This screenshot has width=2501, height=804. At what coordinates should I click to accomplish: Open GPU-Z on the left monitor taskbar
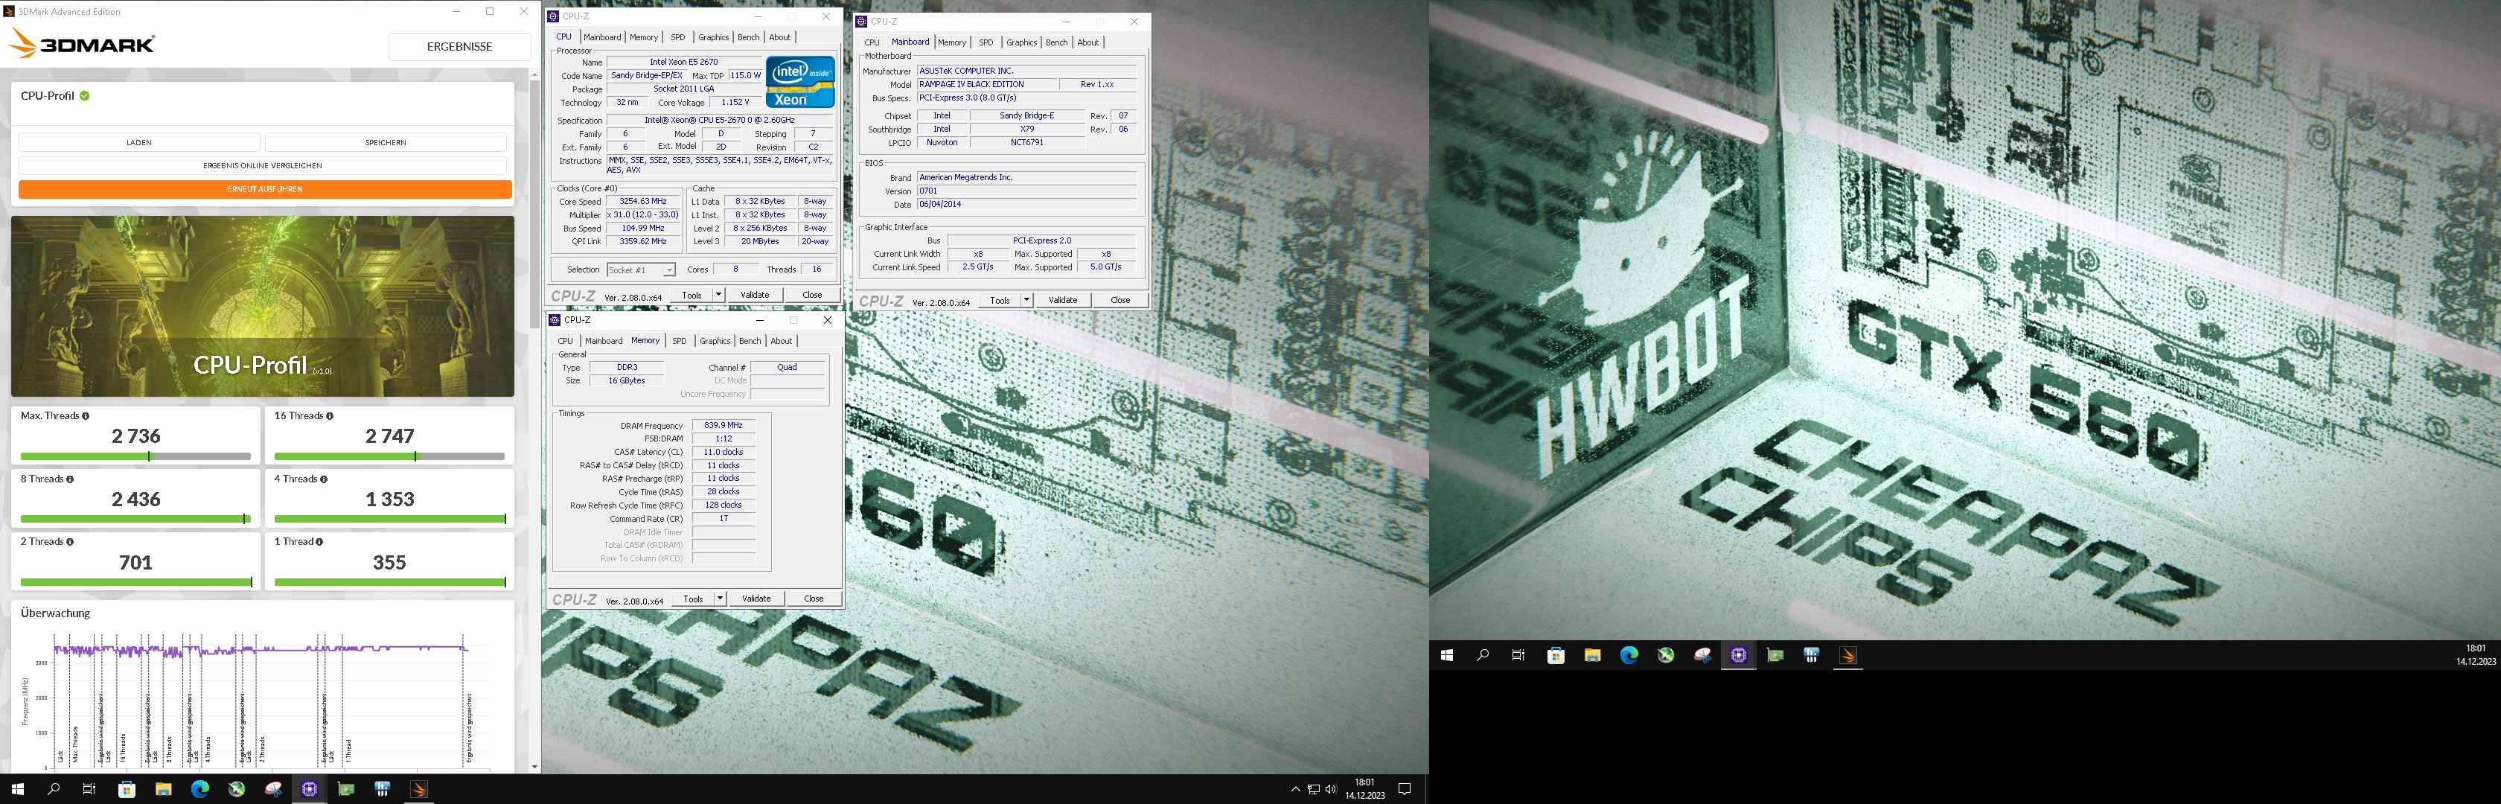coord(345,789)
